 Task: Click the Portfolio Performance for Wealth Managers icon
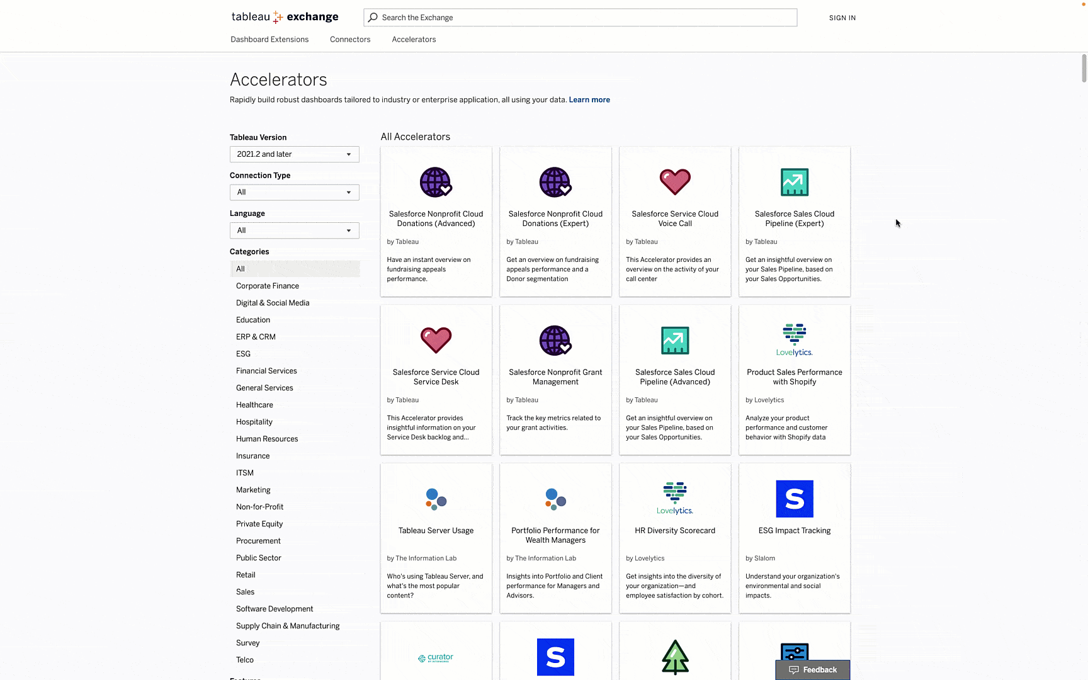tap(555, 499)
